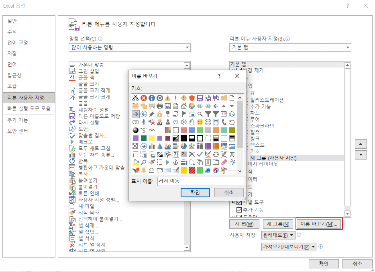
Task: Select the green check mark symbol
Action: point(200,154)
